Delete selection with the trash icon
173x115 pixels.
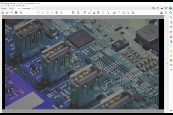103,13
